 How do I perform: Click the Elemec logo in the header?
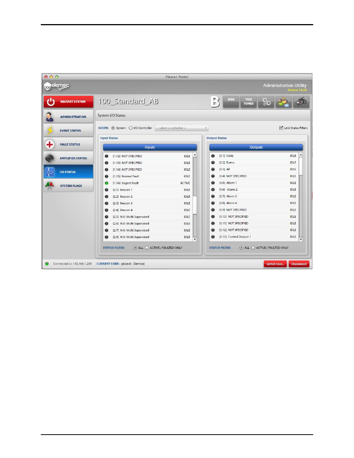click(x=56, y=86)
